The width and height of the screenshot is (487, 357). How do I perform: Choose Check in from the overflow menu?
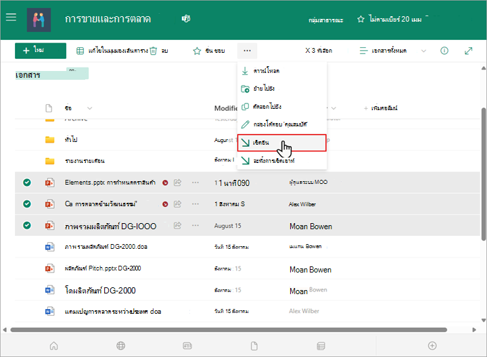282,143
